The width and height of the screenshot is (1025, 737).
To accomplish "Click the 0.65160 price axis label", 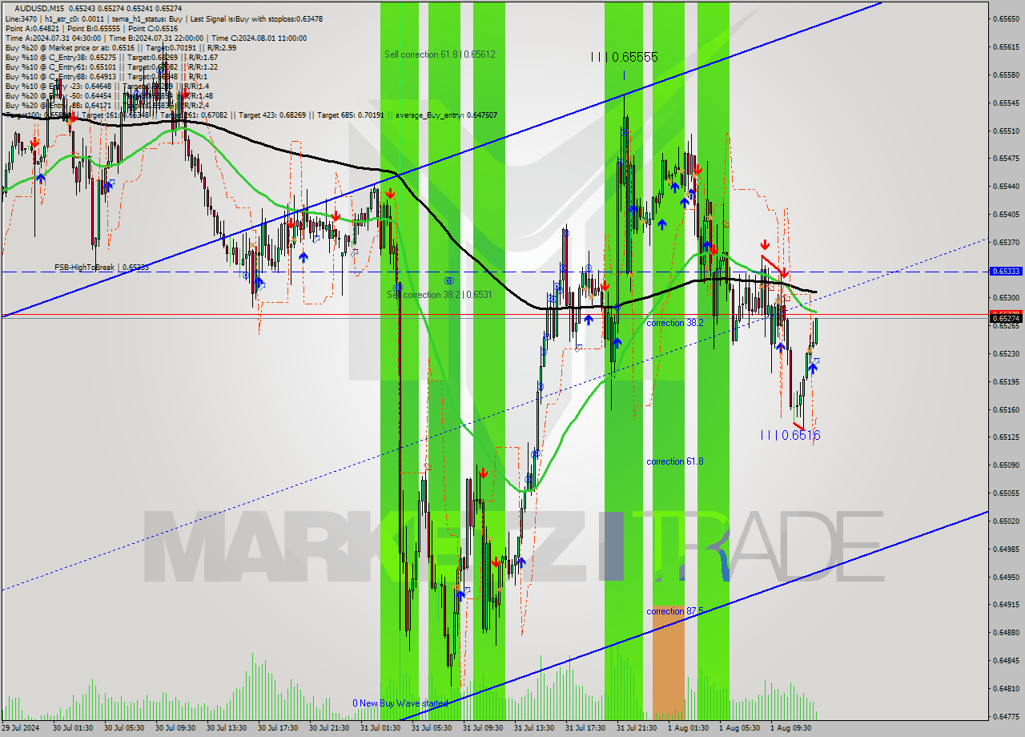I will (x=1006, y=409).
